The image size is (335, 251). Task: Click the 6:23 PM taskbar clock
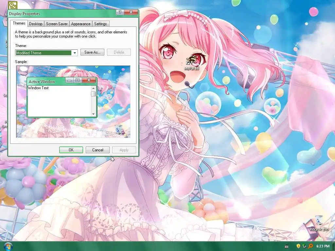323,246
